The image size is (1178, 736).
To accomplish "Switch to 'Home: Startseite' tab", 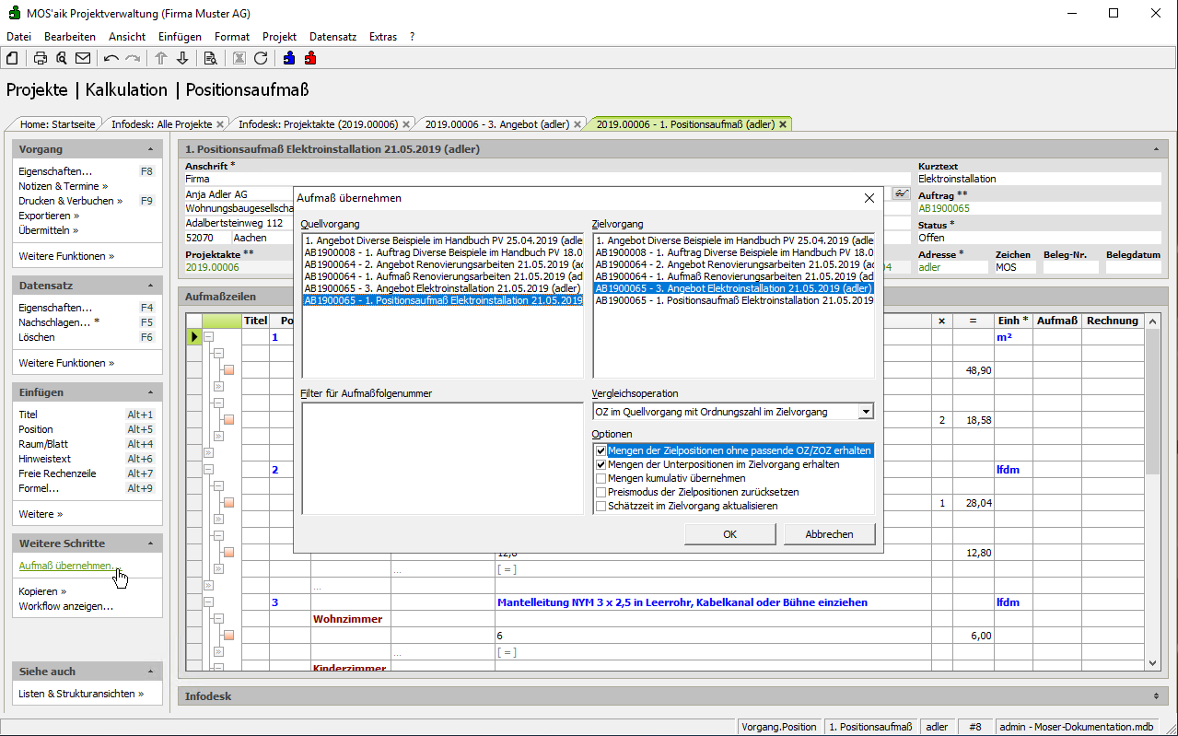I will (x=57, y=123).
